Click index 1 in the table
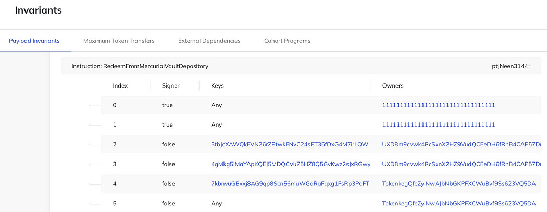 pos(115,124)
